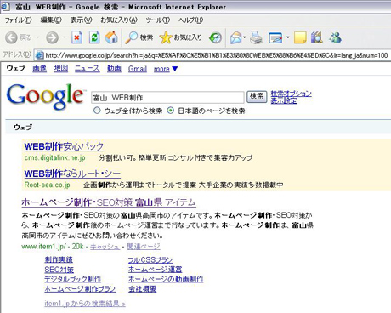The width and height of the screenshot is (391, 313).
Task: Open the フルCSSプラン sitelink
Action: click(x=150, y=259)
